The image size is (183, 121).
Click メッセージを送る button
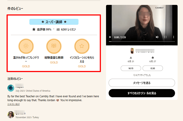click(x=142, y=83)
